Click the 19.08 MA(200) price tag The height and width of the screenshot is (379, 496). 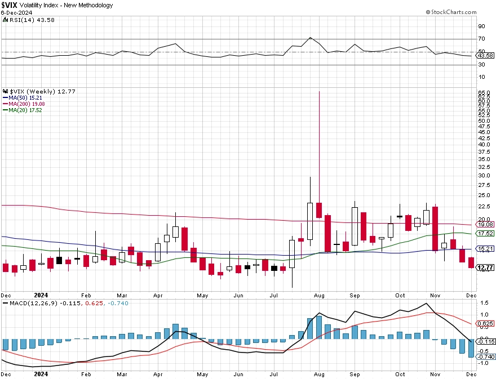coord(485,225)
